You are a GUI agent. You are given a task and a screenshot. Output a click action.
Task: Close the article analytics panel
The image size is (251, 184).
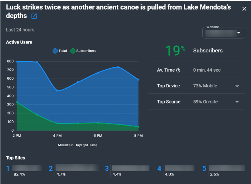(x=244, y=9)
